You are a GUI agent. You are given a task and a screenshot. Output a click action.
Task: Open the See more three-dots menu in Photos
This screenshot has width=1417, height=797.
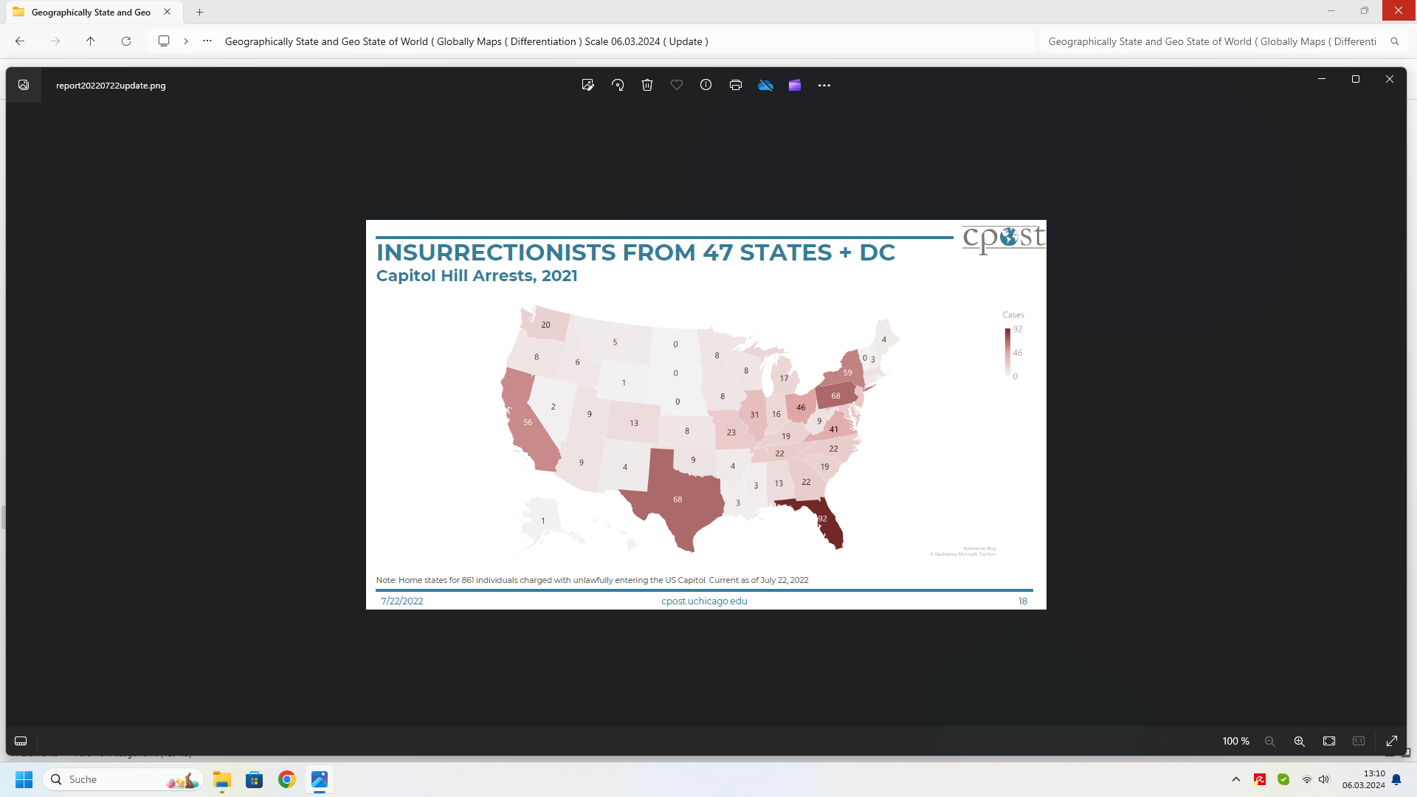(x=824, y=86)
